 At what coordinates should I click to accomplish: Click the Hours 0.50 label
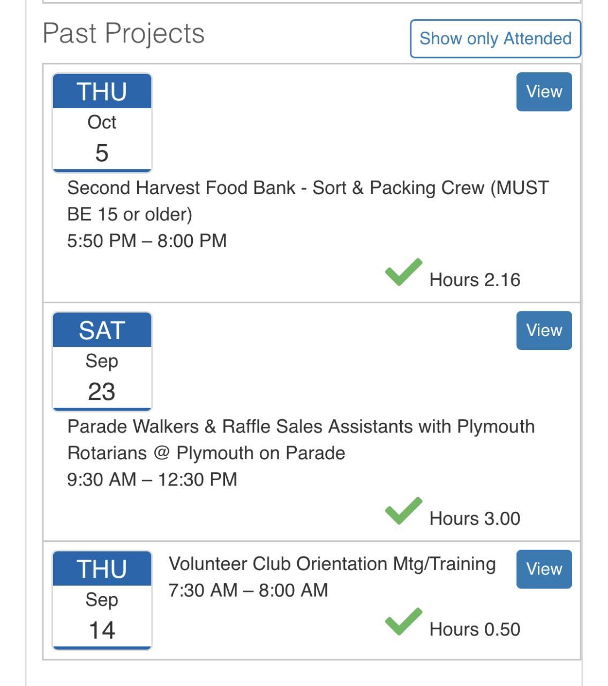click(x=475, y=629)
